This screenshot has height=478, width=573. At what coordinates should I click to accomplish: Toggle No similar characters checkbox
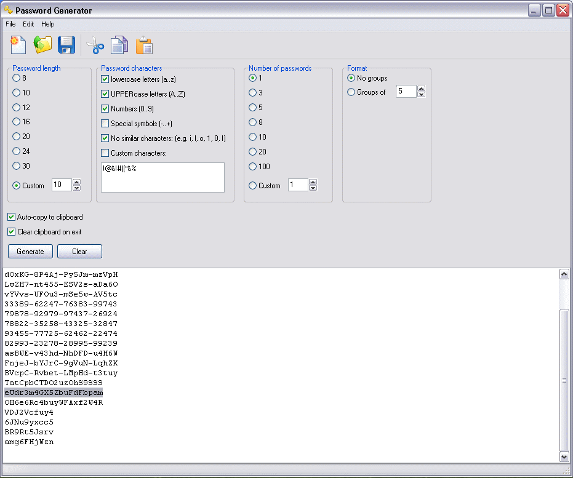pos(105,138)
